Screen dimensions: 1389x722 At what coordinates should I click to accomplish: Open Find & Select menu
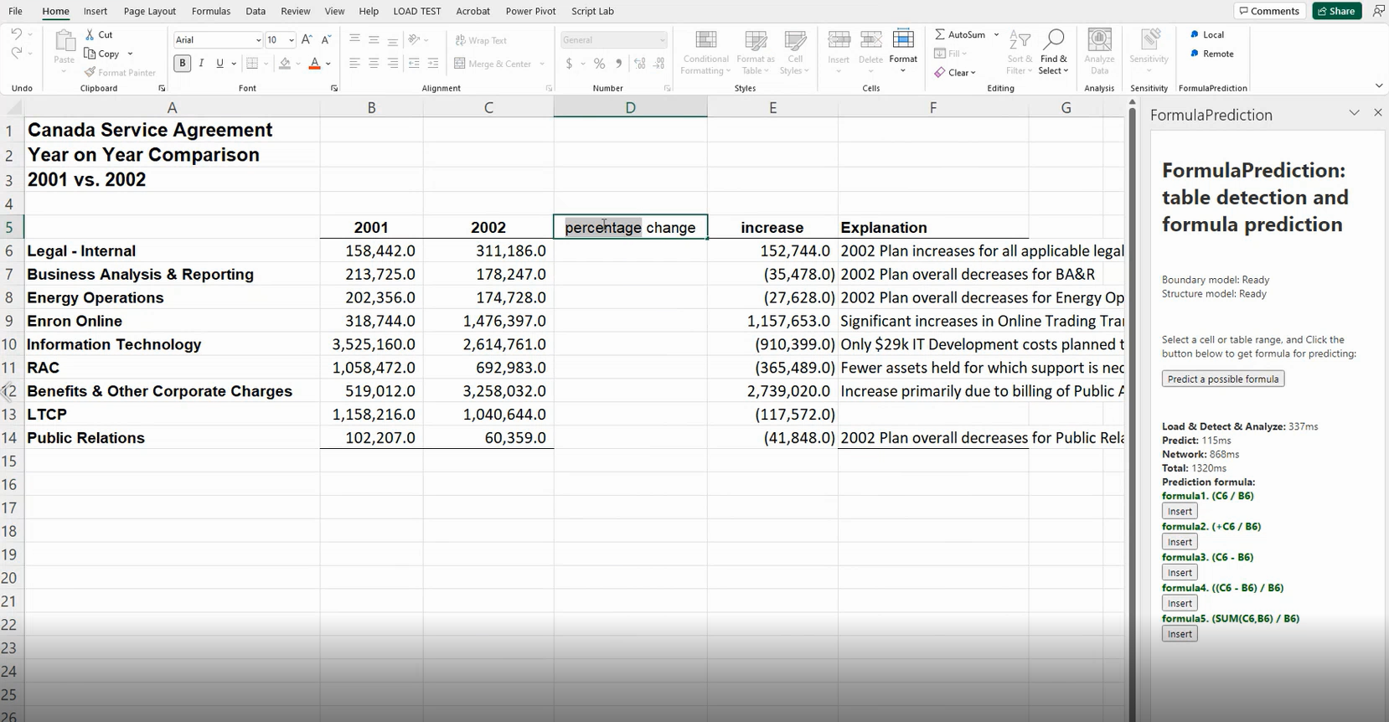tap(1053, 53)
